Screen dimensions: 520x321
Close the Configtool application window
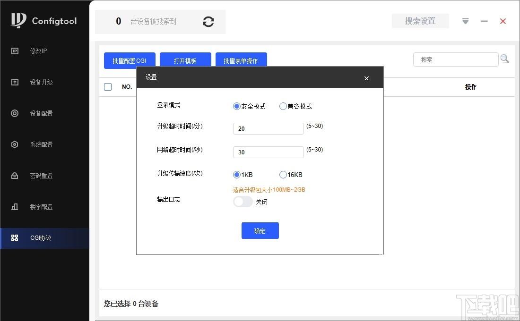coord(503,21)
